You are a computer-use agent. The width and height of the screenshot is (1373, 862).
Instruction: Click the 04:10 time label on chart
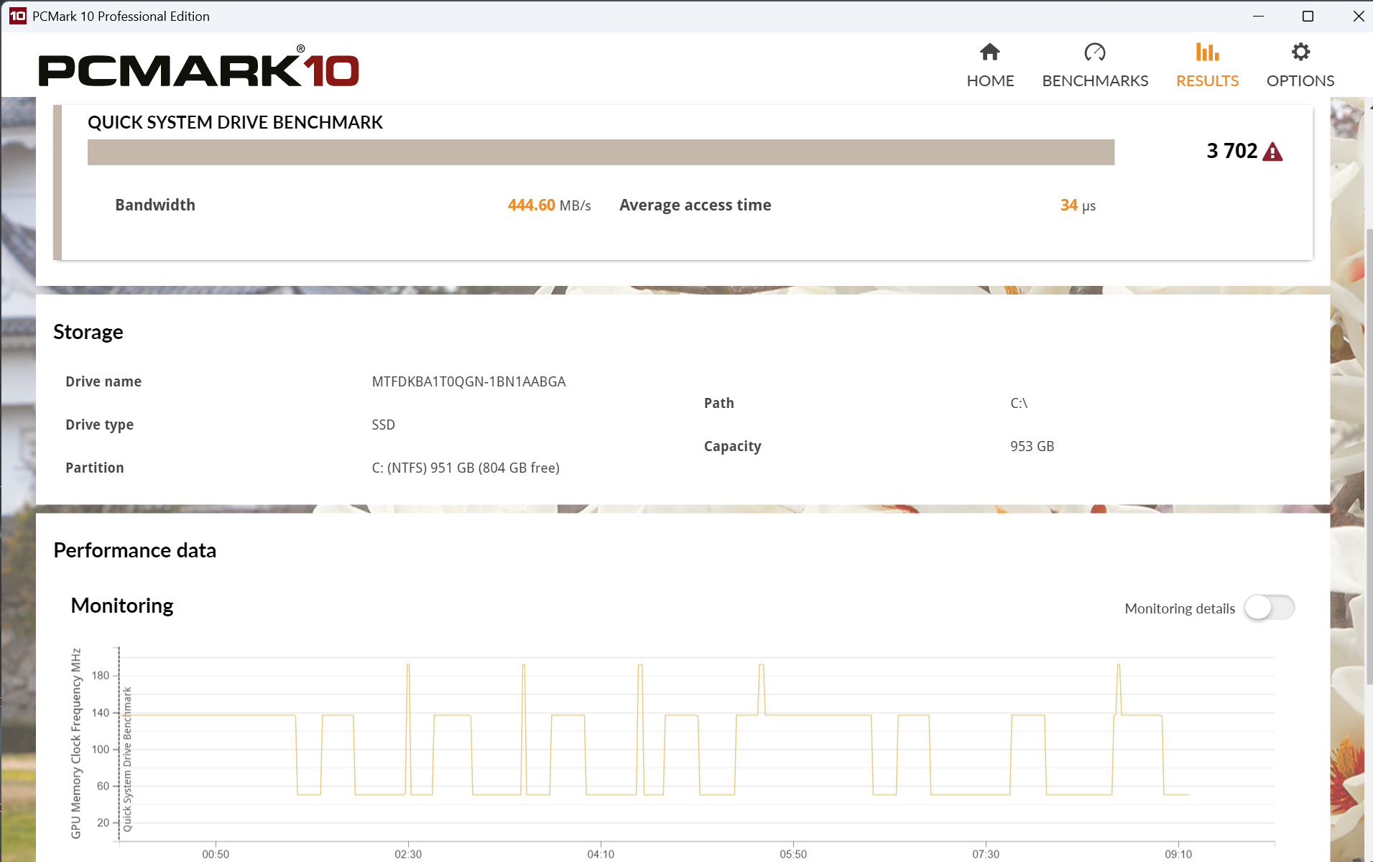(x=601, y=854)
